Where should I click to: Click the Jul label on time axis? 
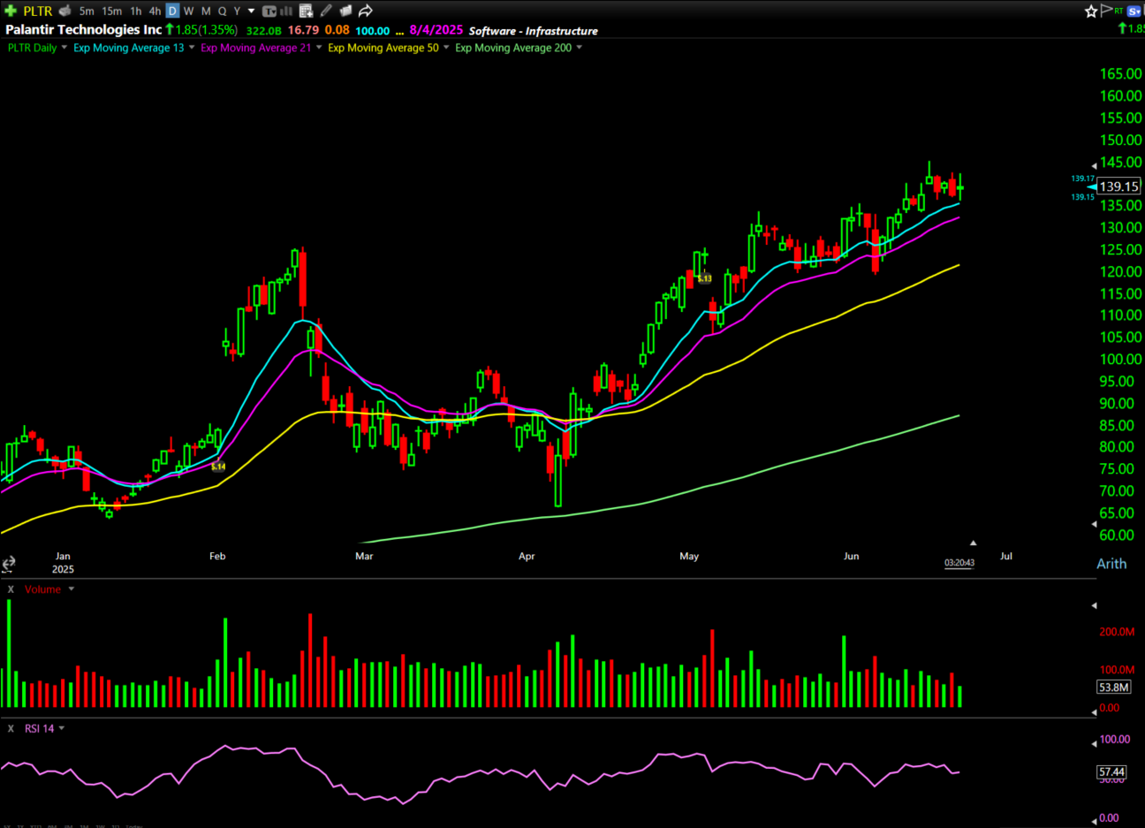(1006, 556)
